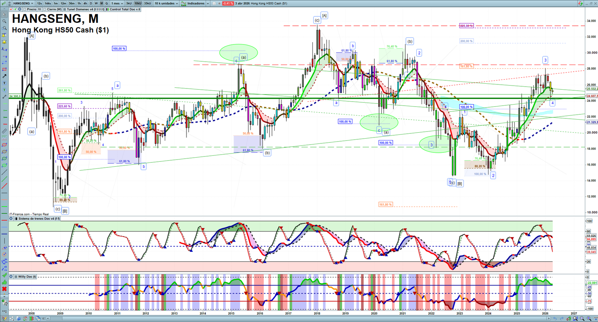
Task: Toggle the Precio checkbox
Action: tap(24, 9)
